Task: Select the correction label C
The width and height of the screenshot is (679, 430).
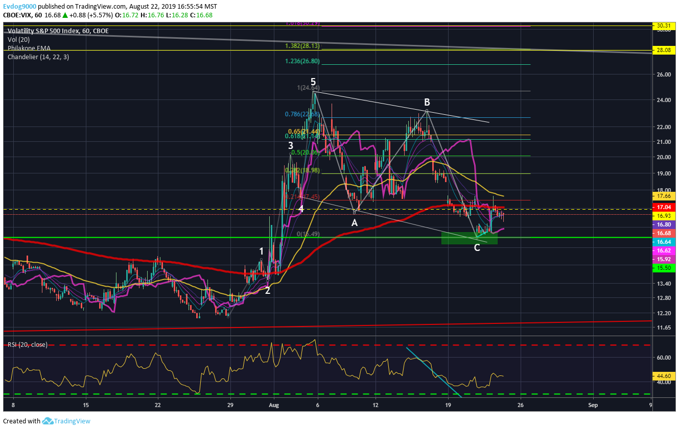Action: pyautogui.click(x=477, y=248)
